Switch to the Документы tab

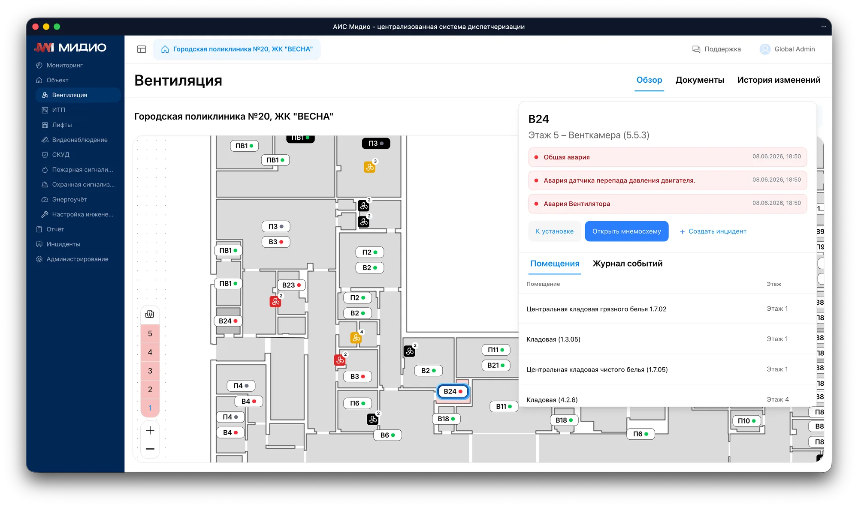click(700, 80)
